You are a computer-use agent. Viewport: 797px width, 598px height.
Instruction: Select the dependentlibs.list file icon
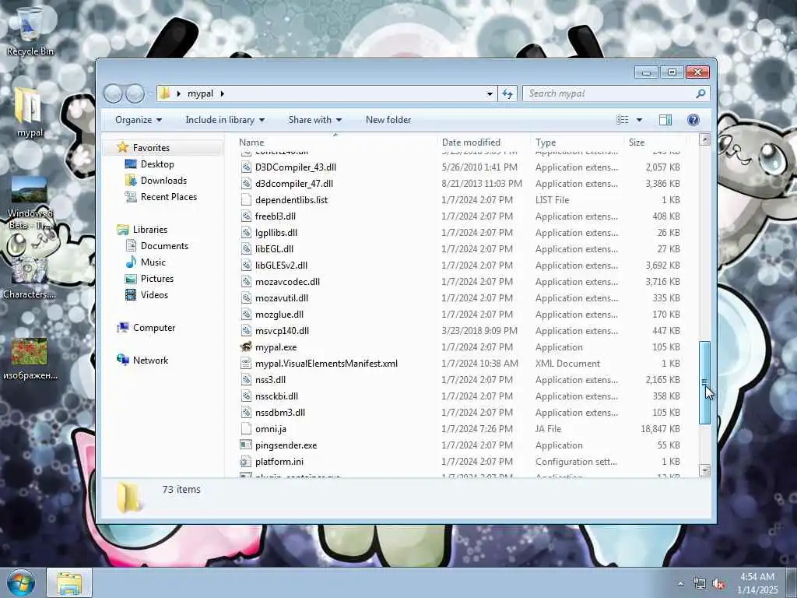coord(246,200)
